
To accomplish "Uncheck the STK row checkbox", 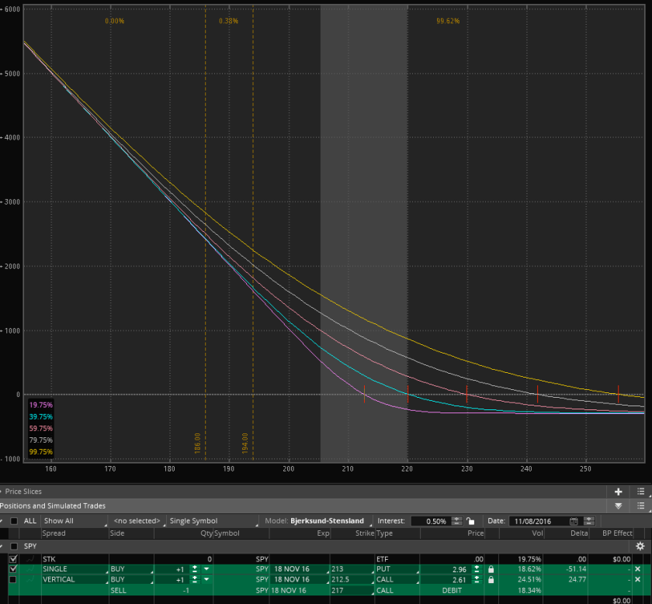I will [13, 558].
